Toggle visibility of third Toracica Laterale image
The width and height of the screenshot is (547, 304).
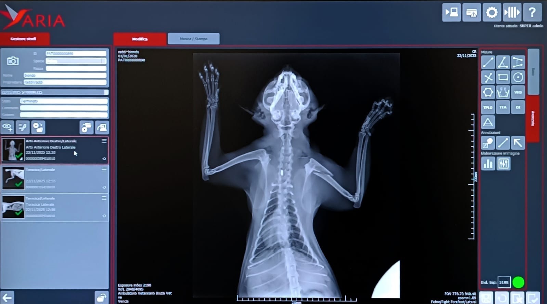[x=104, y=216]
